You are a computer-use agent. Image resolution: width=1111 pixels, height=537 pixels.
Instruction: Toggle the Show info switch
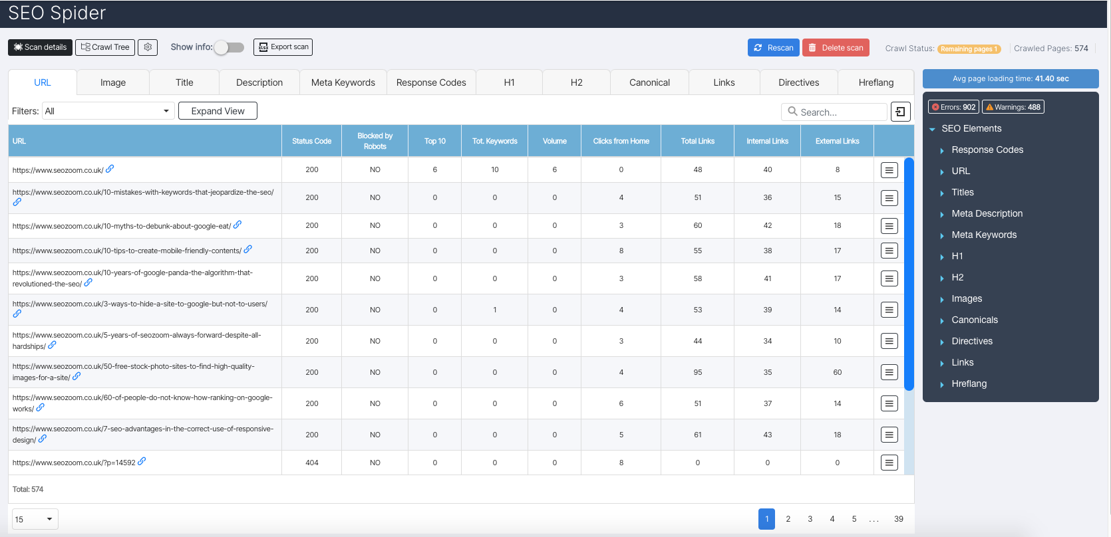[x=229, y=47]
